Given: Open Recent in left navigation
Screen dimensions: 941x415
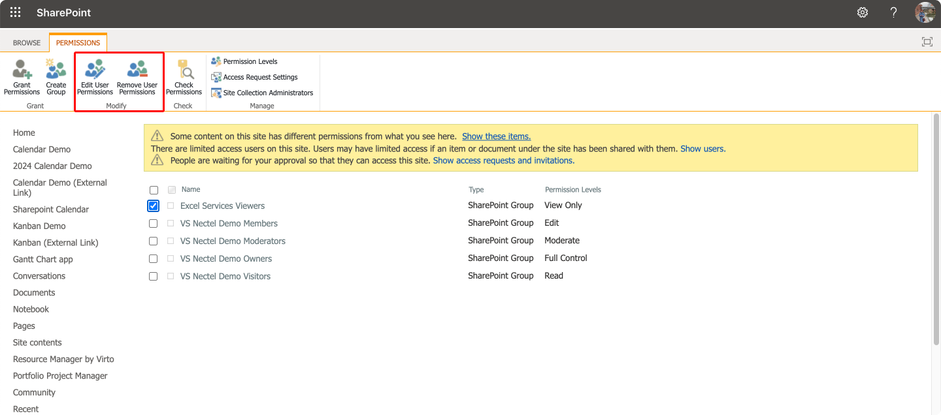Looking at the screenshot, I should (26, 409).
